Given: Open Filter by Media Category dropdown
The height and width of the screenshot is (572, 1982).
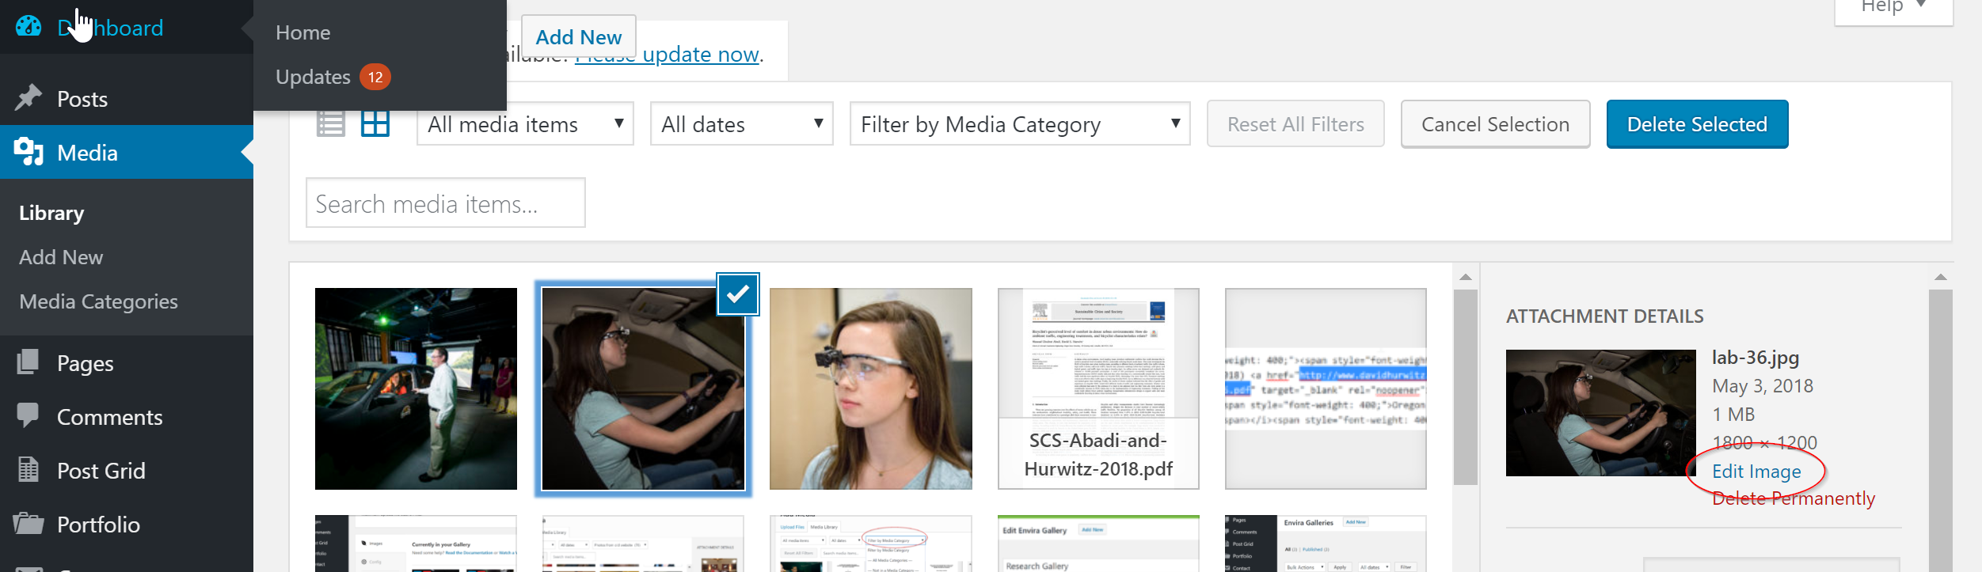Looking at the screenshot, I should pos(1020,123).
